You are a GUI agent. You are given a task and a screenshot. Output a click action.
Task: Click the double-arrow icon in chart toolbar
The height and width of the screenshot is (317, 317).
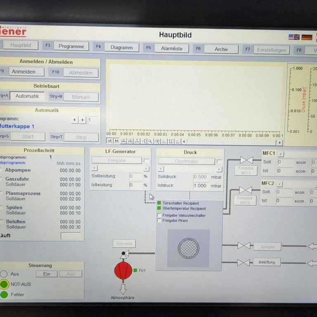click(116, 141)
